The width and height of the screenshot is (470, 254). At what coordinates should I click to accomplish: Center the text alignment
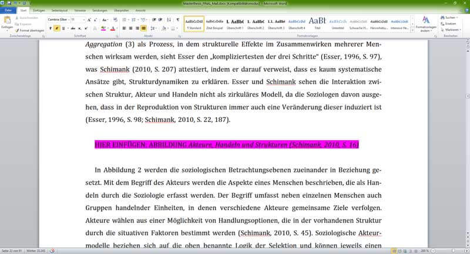(x=130, y=28)
